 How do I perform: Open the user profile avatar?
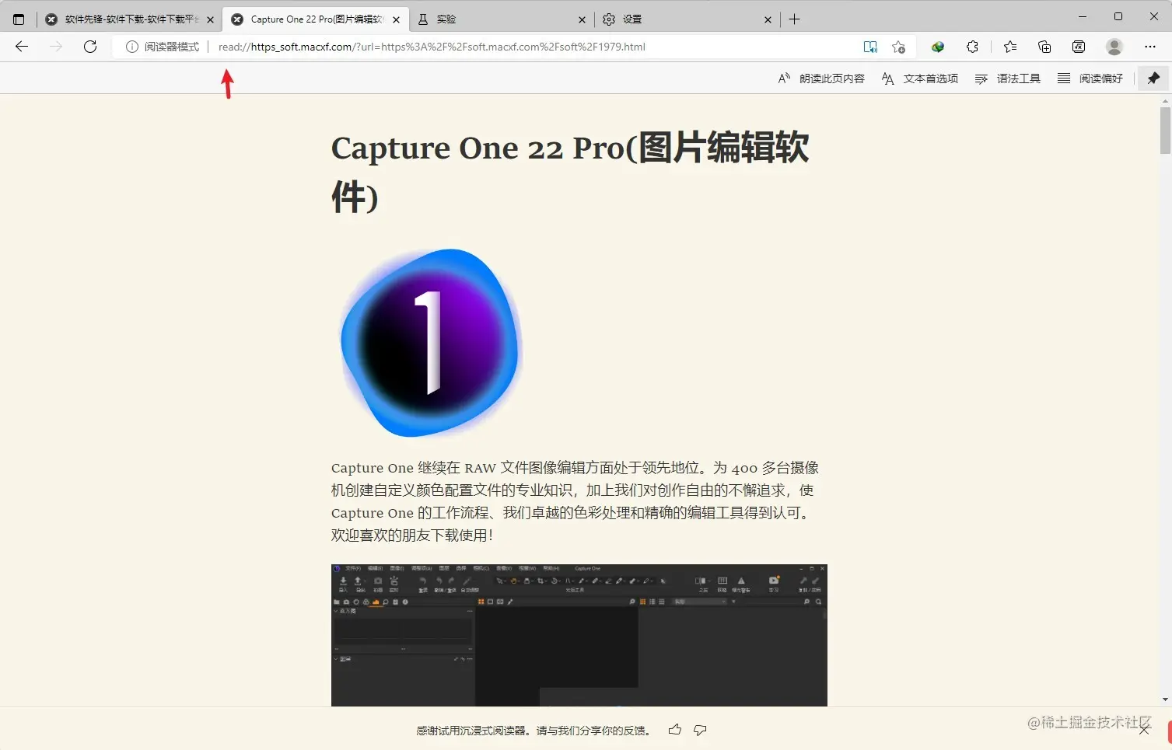(x=1114, y=47)
